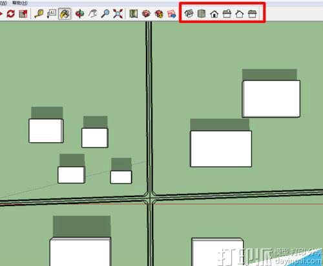Select the Scale tool icon
Viewport: 323px width, 266px height.
[x=23, y=14]
